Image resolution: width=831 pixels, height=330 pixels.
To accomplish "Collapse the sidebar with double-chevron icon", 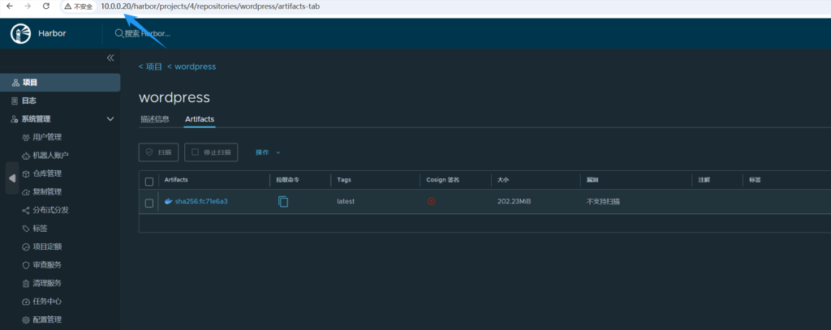I will 111,58.
